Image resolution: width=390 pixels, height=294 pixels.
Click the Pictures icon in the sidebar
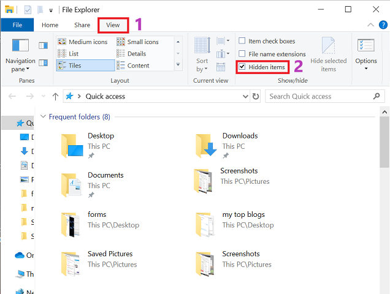coord(24,179)
